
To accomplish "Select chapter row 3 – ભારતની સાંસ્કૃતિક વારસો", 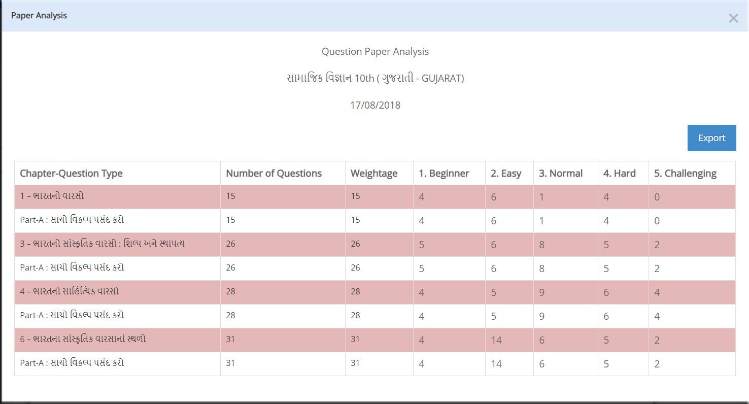I will pos(102,244).
